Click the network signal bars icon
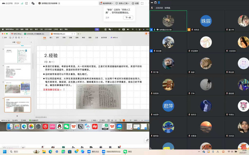249x155 pixels. pyautogui.click(x=22, y=3)
